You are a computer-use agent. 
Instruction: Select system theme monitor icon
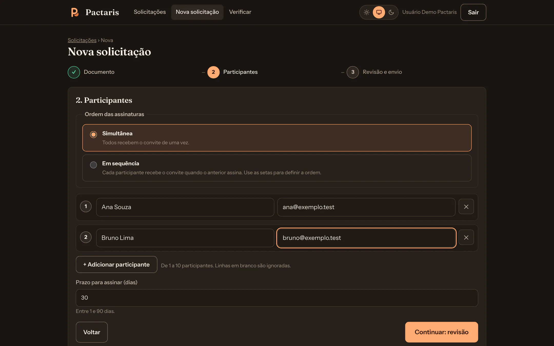tap(379, 12)
